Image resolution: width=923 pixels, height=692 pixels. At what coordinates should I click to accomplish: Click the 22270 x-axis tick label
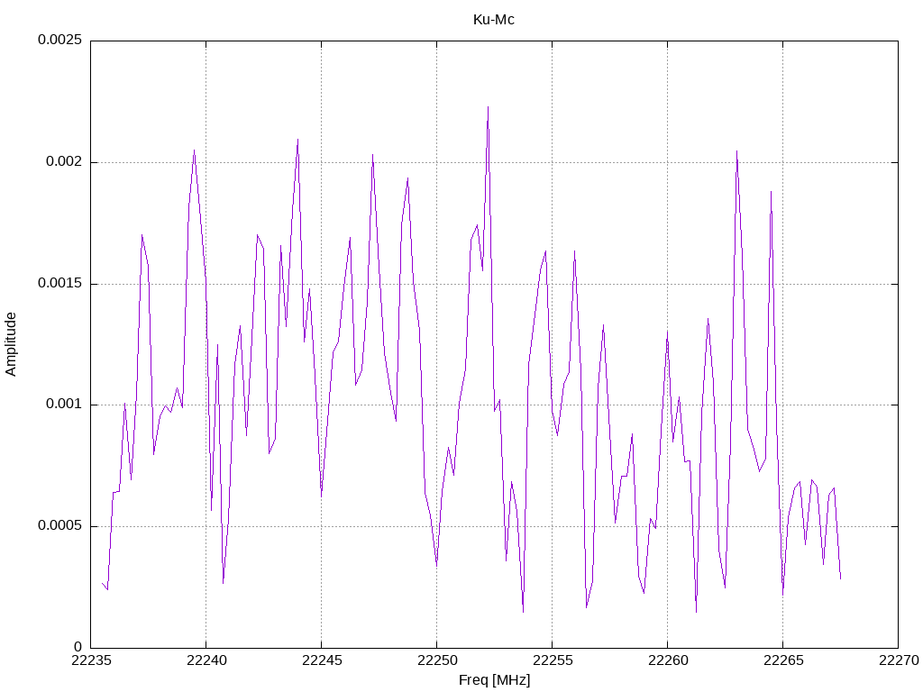899,660
